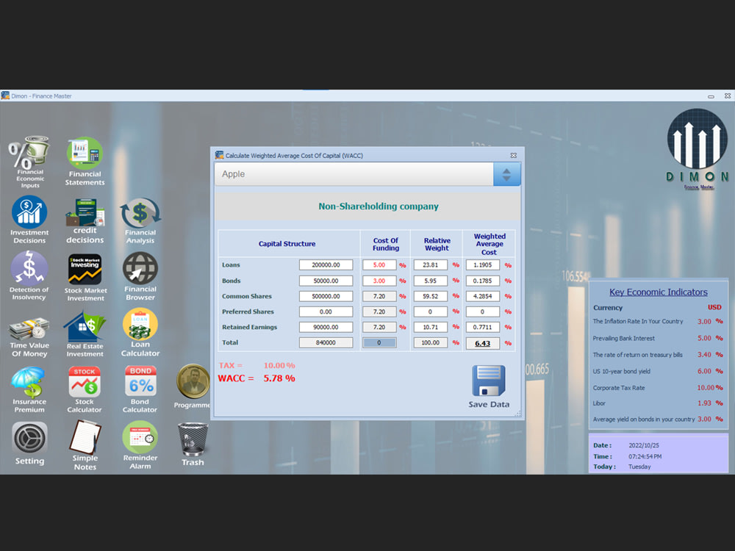Click treasury bills return 3.40 value
Viewport: 735px width, 551px height.
(x=704, y=355)
